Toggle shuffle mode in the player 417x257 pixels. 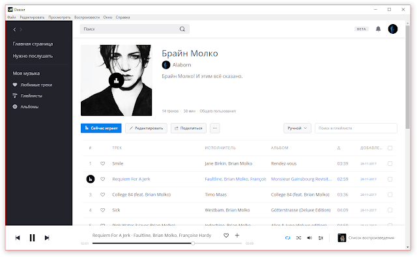298,238
